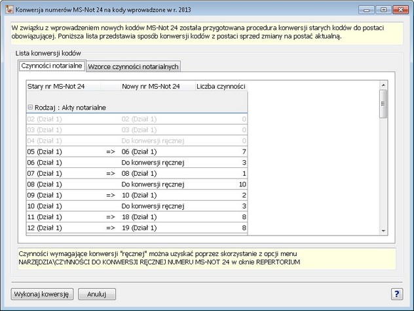
Task: Sort by Stary nr MS-Not 24 column header
Action: tap(56, 86)
